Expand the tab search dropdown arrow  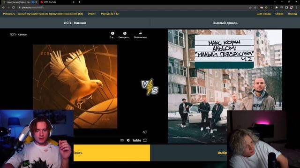point(275,2)
